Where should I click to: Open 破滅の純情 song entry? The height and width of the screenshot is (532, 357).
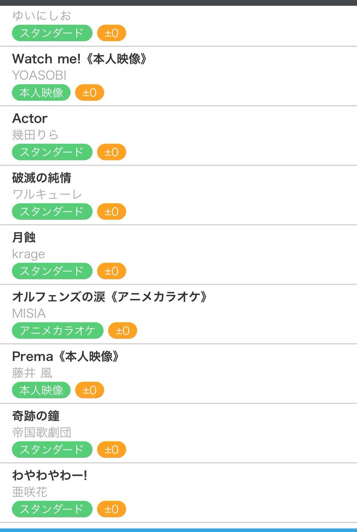pyautogui.click(x=42, y=178)
